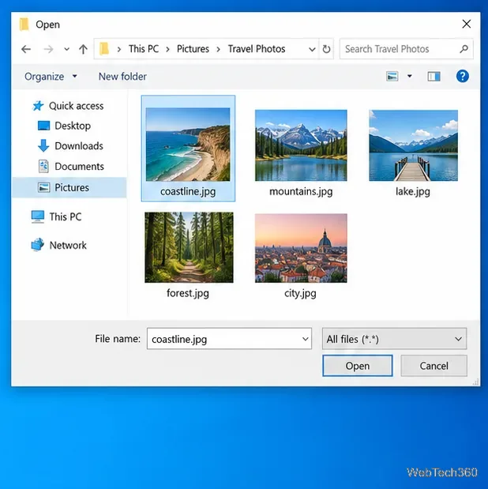Select the mountains.jpg thumbnail
This screenshot has height=489, width=488.
[301, 145]
